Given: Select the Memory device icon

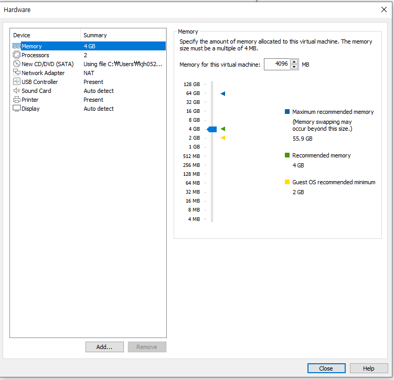Looking at the screenshot, I should [17, 46].
